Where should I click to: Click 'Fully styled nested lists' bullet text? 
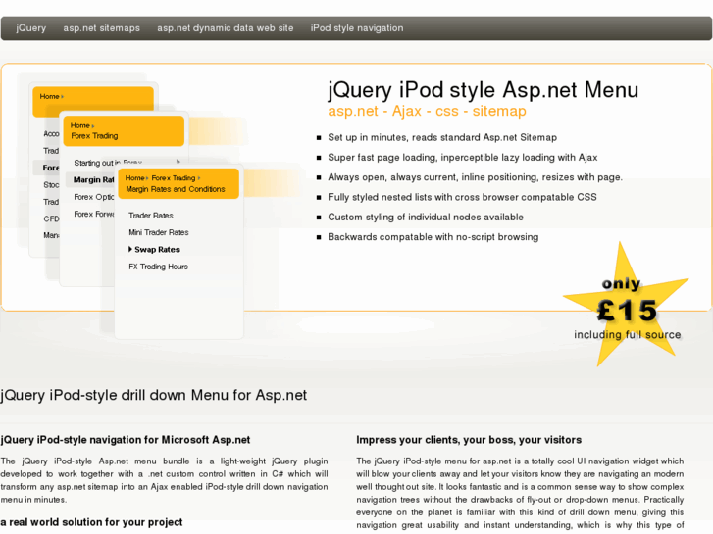coord(463,197)
